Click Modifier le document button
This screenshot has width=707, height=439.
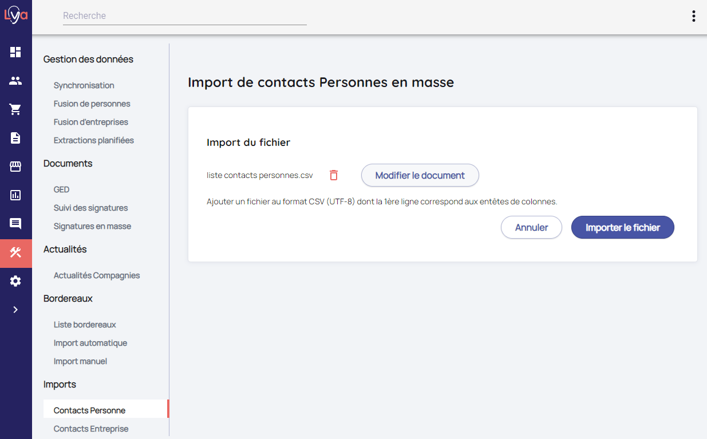420,175
